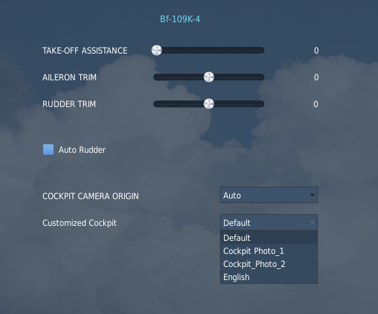Click the Auto Rudder label text
The height and width of the screenshot is (314, 378).
pyautogui.click(x=82, y=150)
